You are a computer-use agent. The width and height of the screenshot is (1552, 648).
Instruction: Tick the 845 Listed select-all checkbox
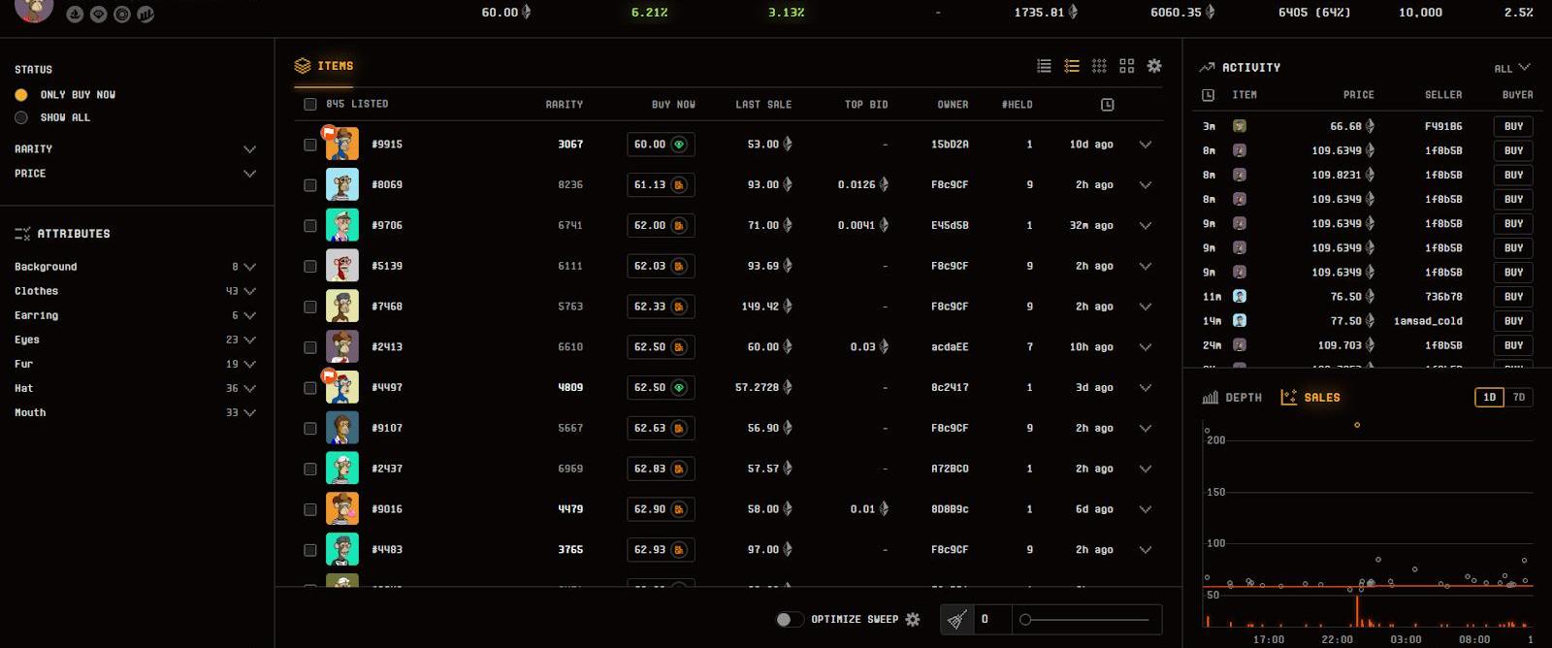coord(310,104)
